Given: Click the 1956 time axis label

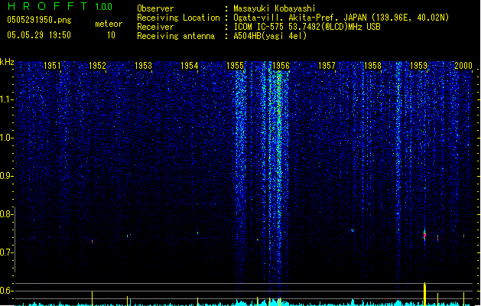Looking at the screenshot, I should [281, 65].
